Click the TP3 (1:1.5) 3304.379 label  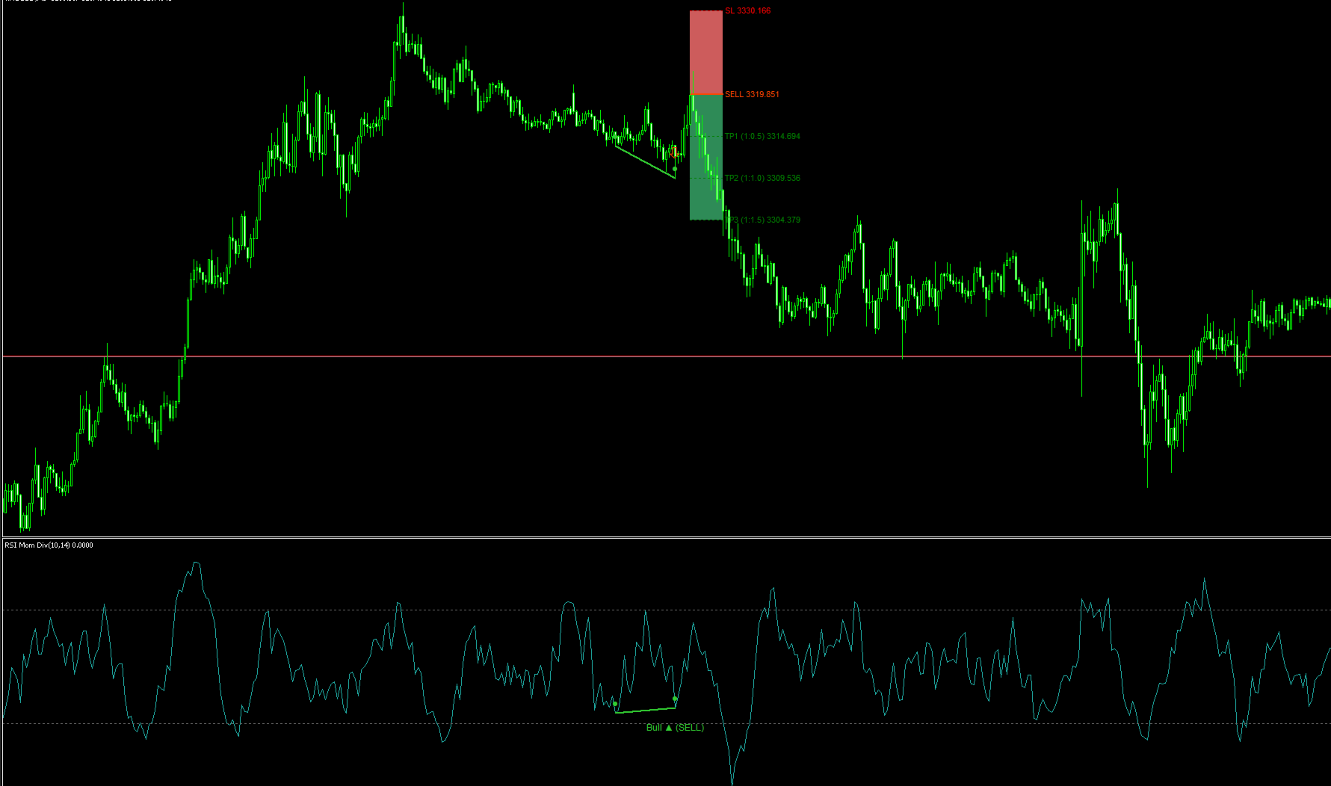click(x=762, y=220)
